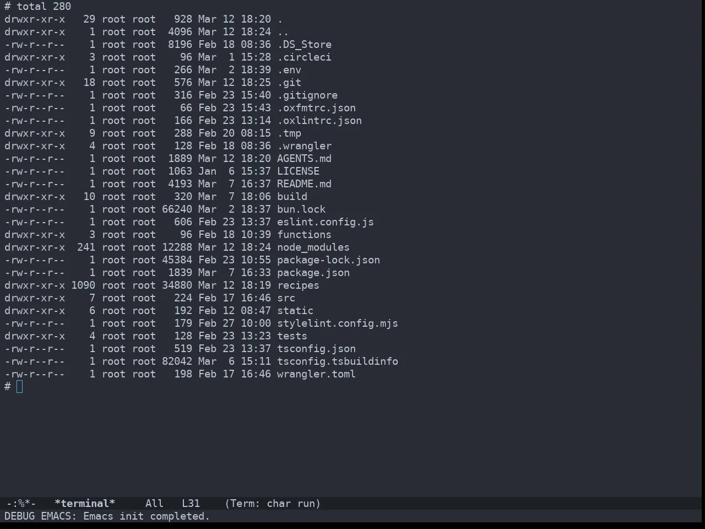The image size is (705, 529).
Task: Click the .env file name
Action: 289,70
